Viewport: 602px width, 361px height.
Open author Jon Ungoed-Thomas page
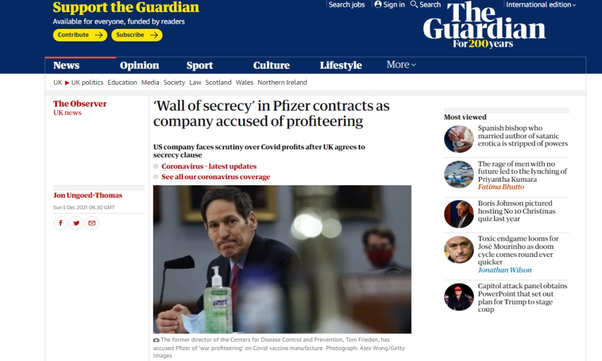(x=87, y=195)
